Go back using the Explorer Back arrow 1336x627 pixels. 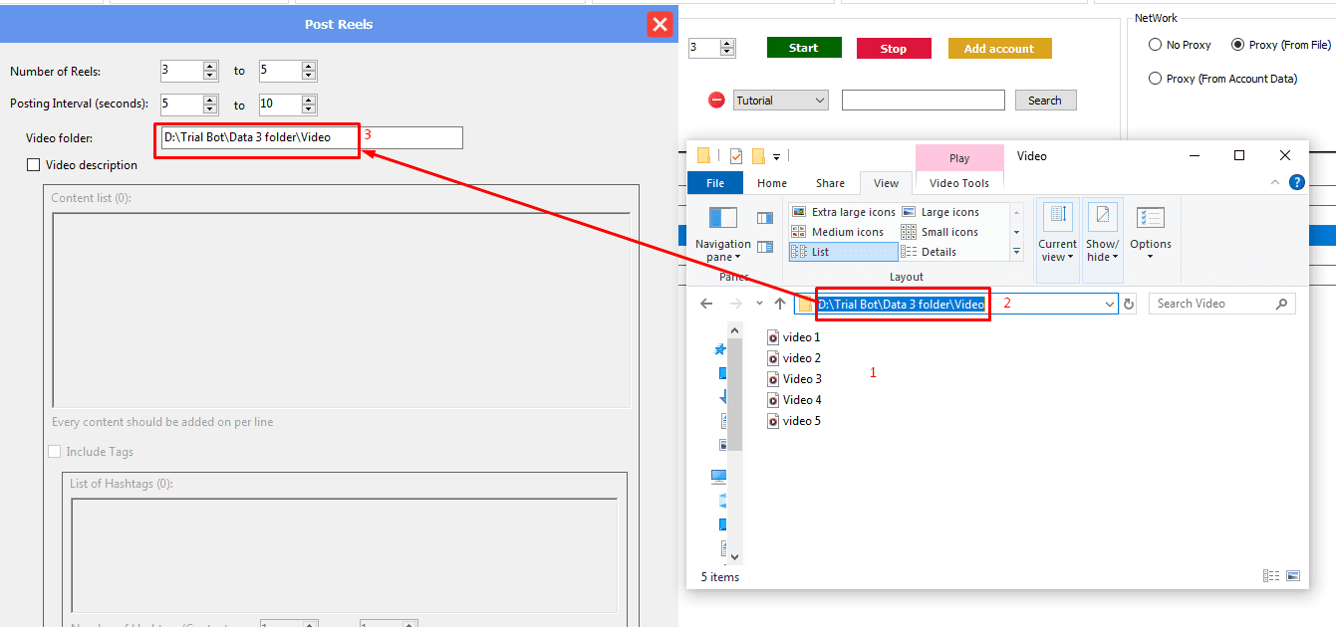coord(706,304)
